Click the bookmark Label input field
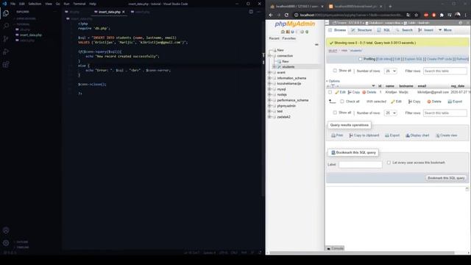Image resolution: width=471 pixels, height=265 pixels. 361,165
